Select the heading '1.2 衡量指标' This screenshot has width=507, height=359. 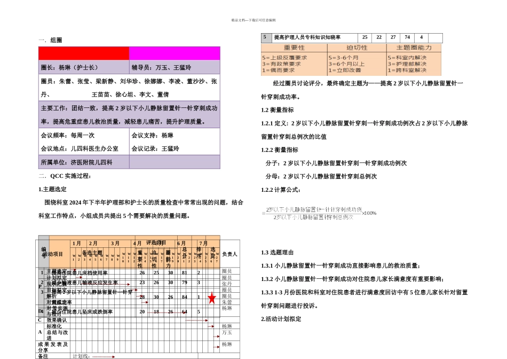tap(278, 110)
